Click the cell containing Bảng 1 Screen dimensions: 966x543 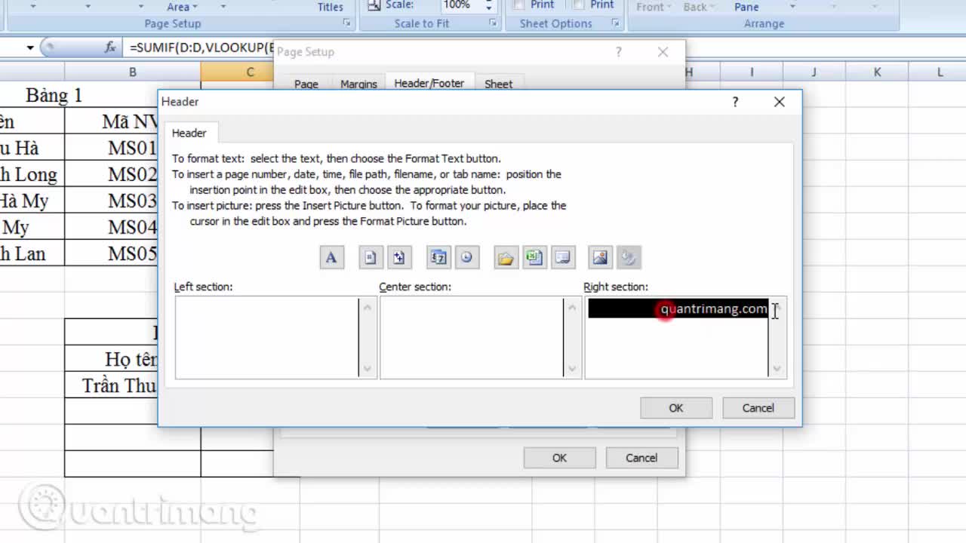54,95
